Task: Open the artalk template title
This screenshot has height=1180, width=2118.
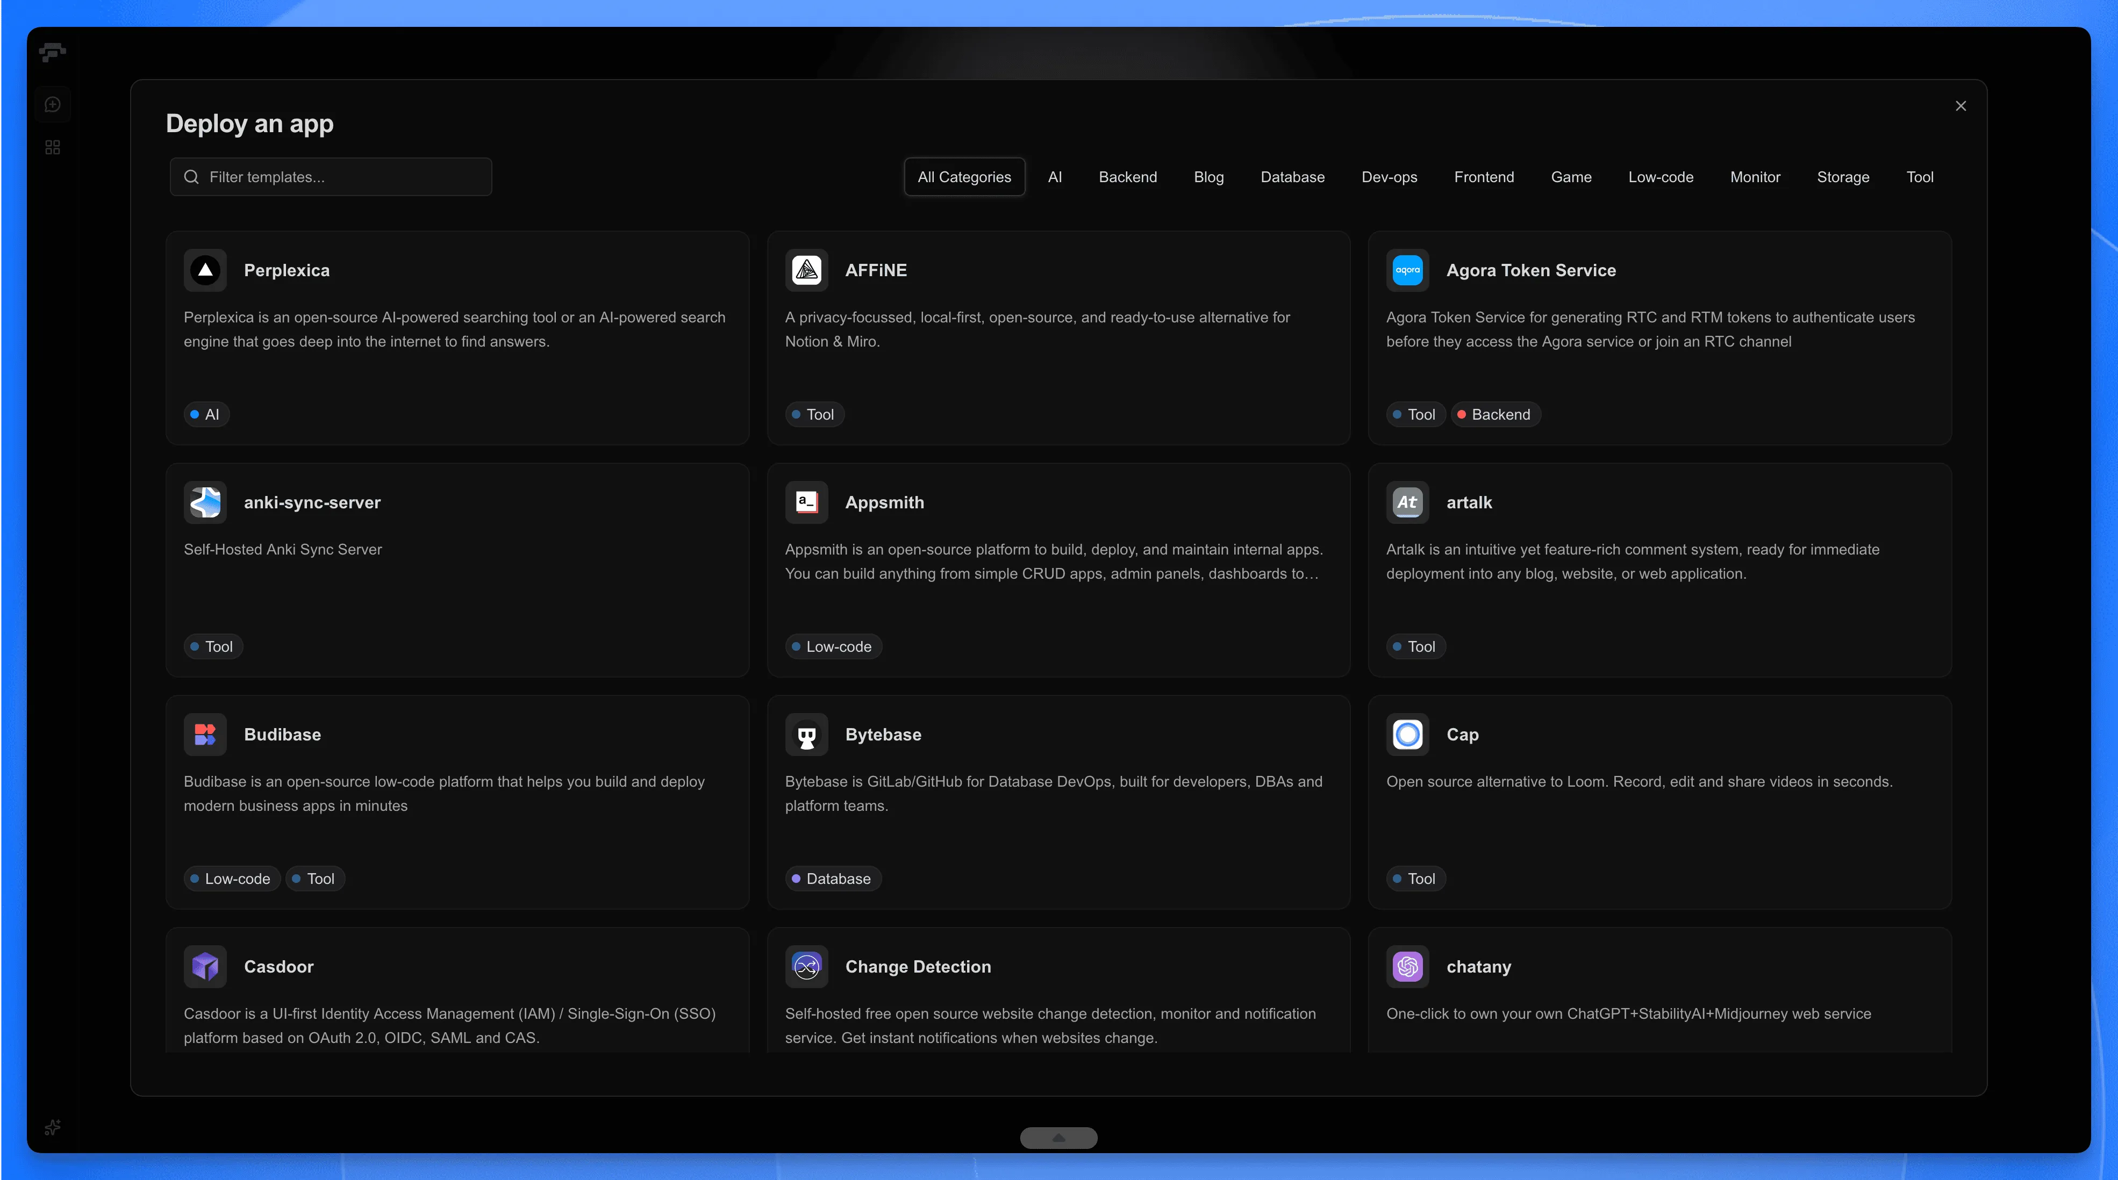Action: [x=1469, y=502]
